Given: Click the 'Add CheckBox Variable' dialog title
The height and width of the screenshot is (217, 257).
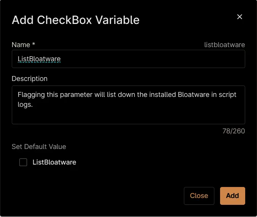Looking at the screenshot, I should click(x=75, y=20).
